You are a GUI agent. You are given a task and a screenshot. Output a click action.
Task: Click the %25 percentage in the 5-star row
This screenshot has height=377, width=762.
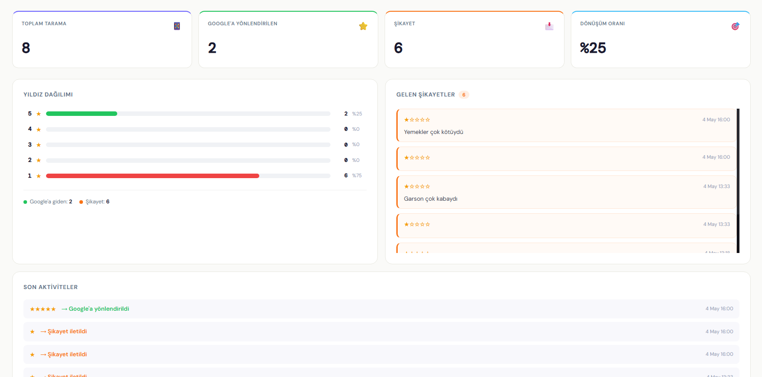coord(357,114)
